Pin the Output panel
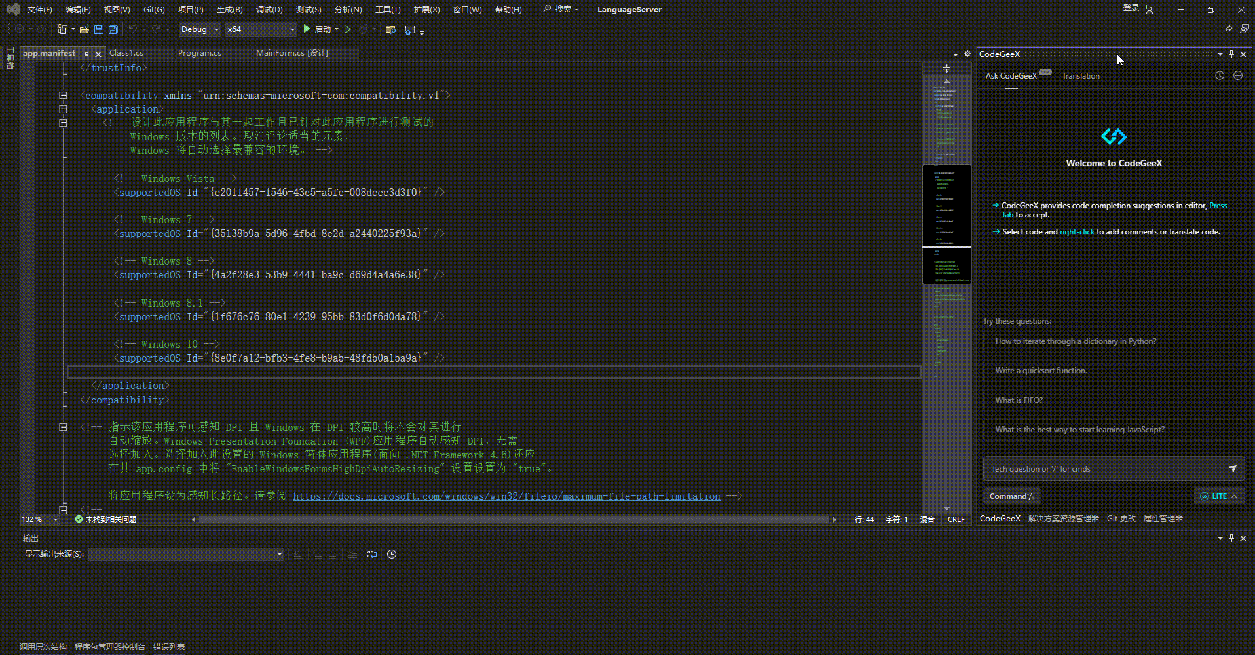 pyautogui.click(x=1231, y=538)
